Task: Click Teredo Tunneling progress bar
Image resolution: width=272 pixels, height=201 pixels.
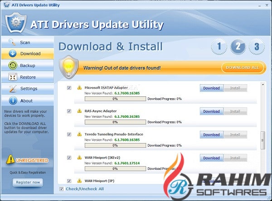Action: (115, 145)
